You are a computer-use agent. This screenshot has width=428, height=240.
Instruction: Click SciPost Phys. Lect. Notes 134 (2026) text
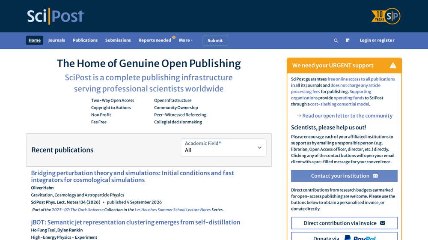pos(66,202)
